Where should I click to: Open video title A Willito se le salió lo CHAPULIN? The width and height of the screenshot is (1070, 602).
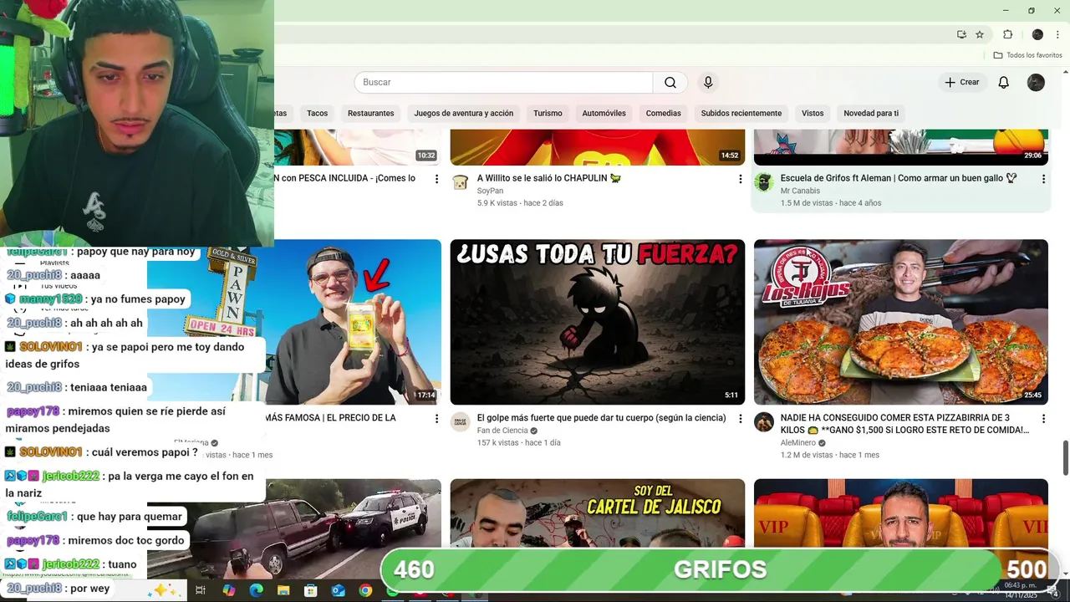(x=549, y=178)
